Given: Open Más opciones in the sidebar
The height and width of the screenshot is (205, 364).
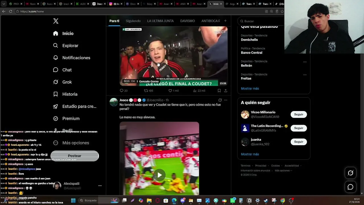Looking at the screenshot, I should (x=71, y=143).
